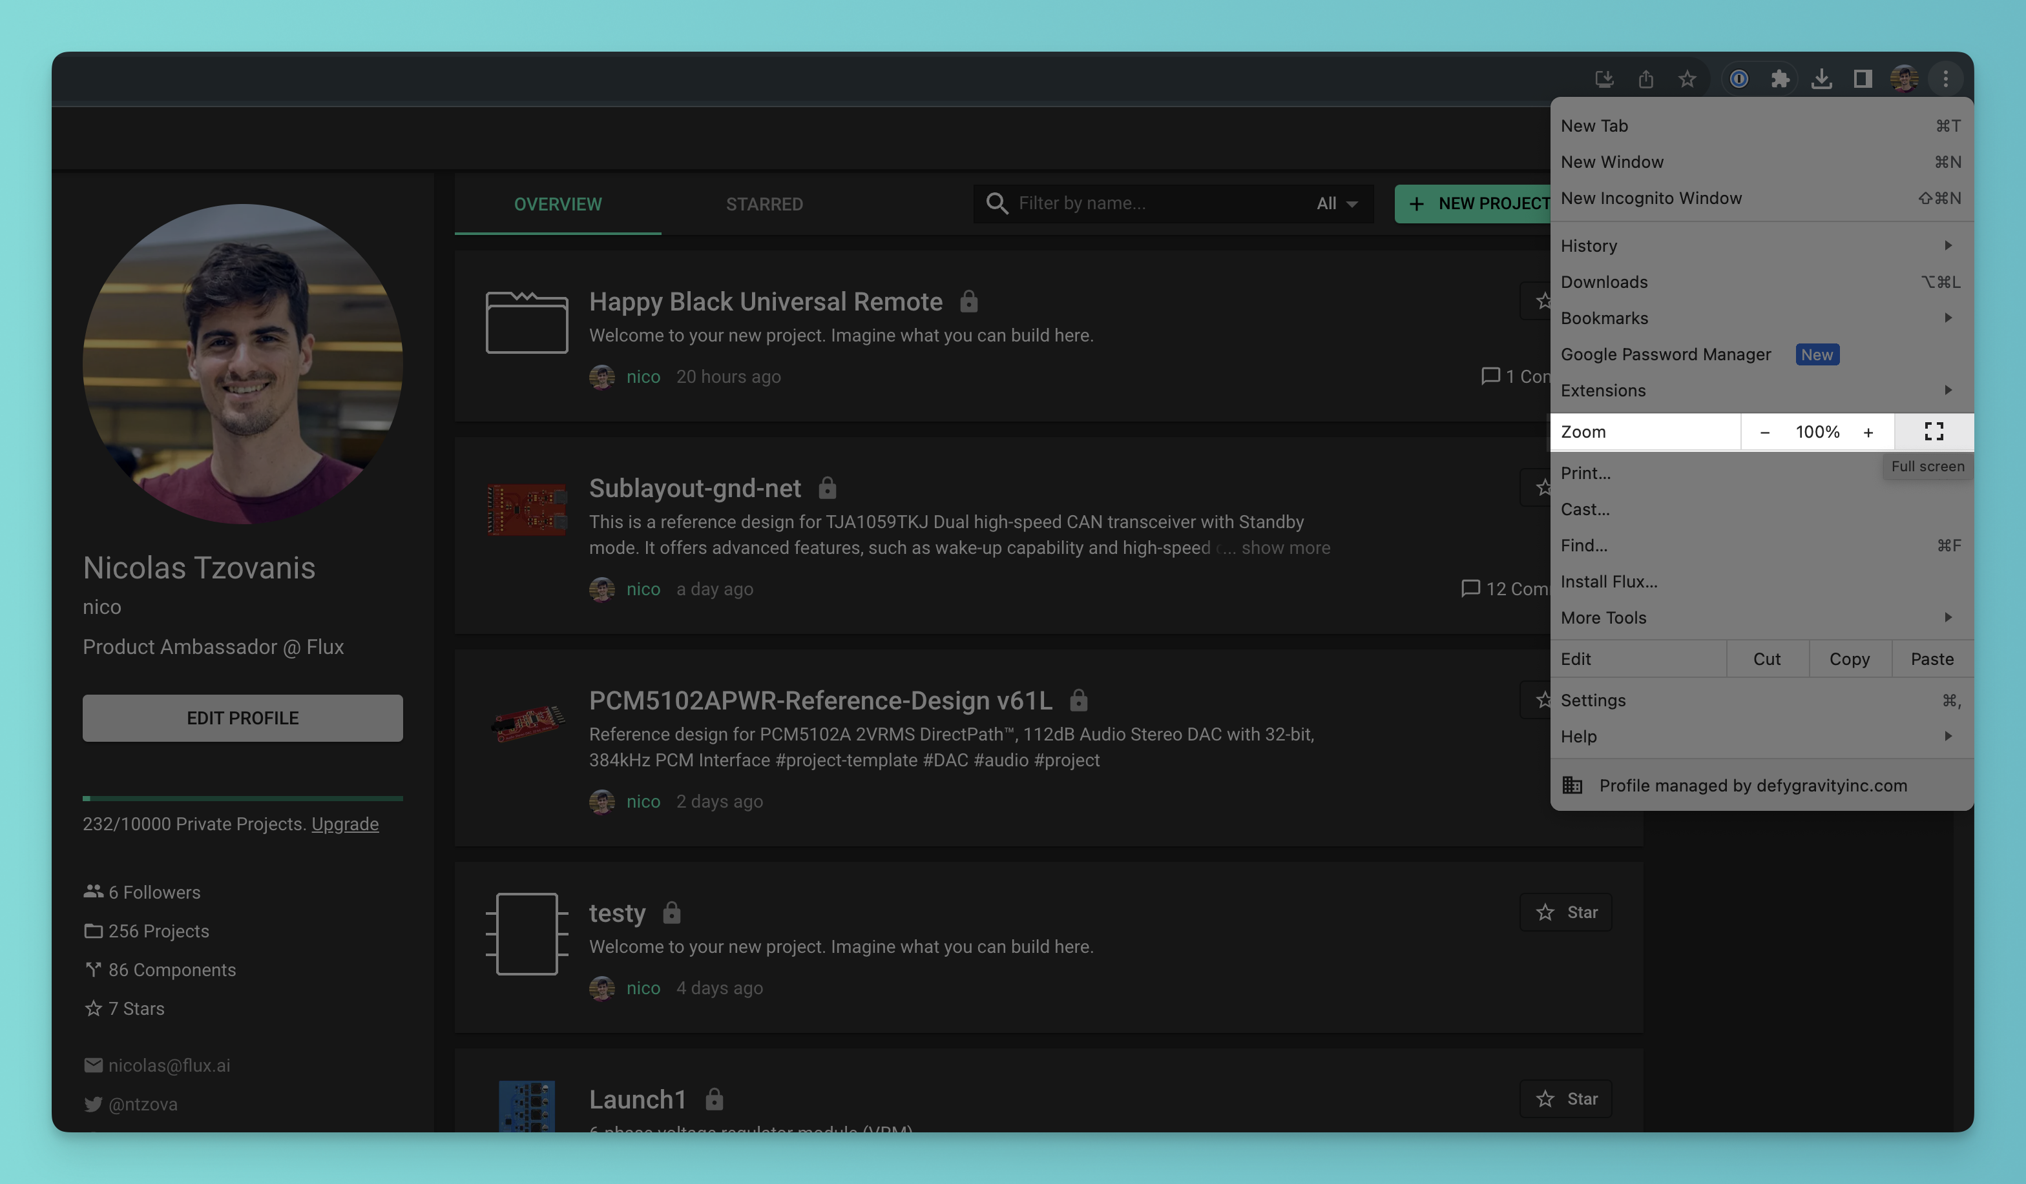The height and width of the screenshot is (1184, 2026).
Task: Open the All filter dropdown
Action: (1337, 203)
